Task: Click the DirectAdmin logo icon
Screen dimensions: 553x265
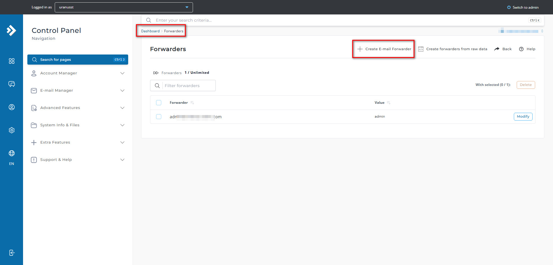Action: point(11,30)
